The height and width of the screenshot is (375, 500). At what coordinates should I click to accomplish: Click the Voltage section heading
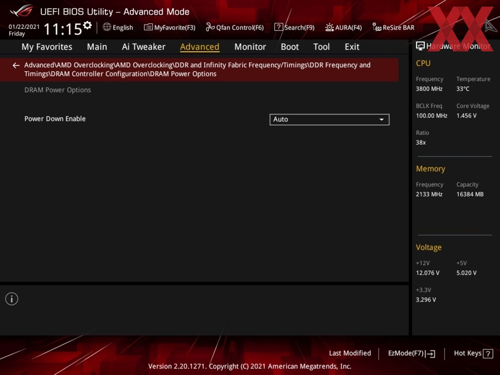click(x=429, y=247)
